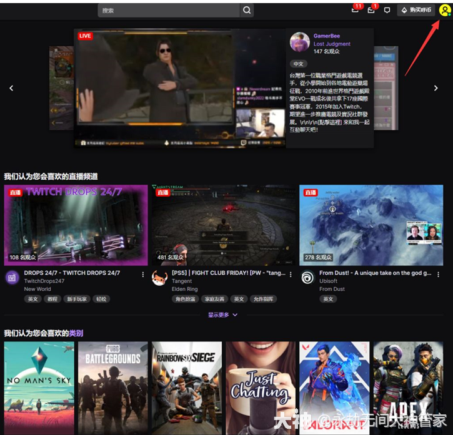This screenshot has height=435, width=453.
Task: Click 英文 tag under Ubisoft stream
Action: click(x=328, y=299)
